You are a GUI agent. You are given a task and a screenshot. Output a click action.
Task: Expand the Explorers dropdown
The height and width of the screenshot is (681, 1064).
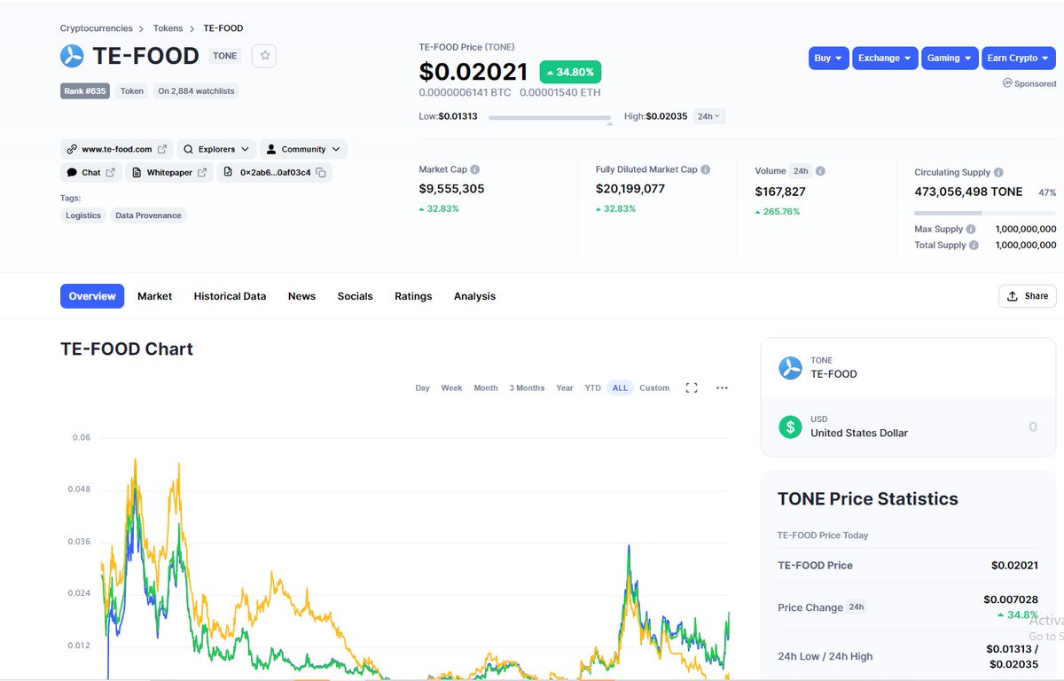[217, 149]
